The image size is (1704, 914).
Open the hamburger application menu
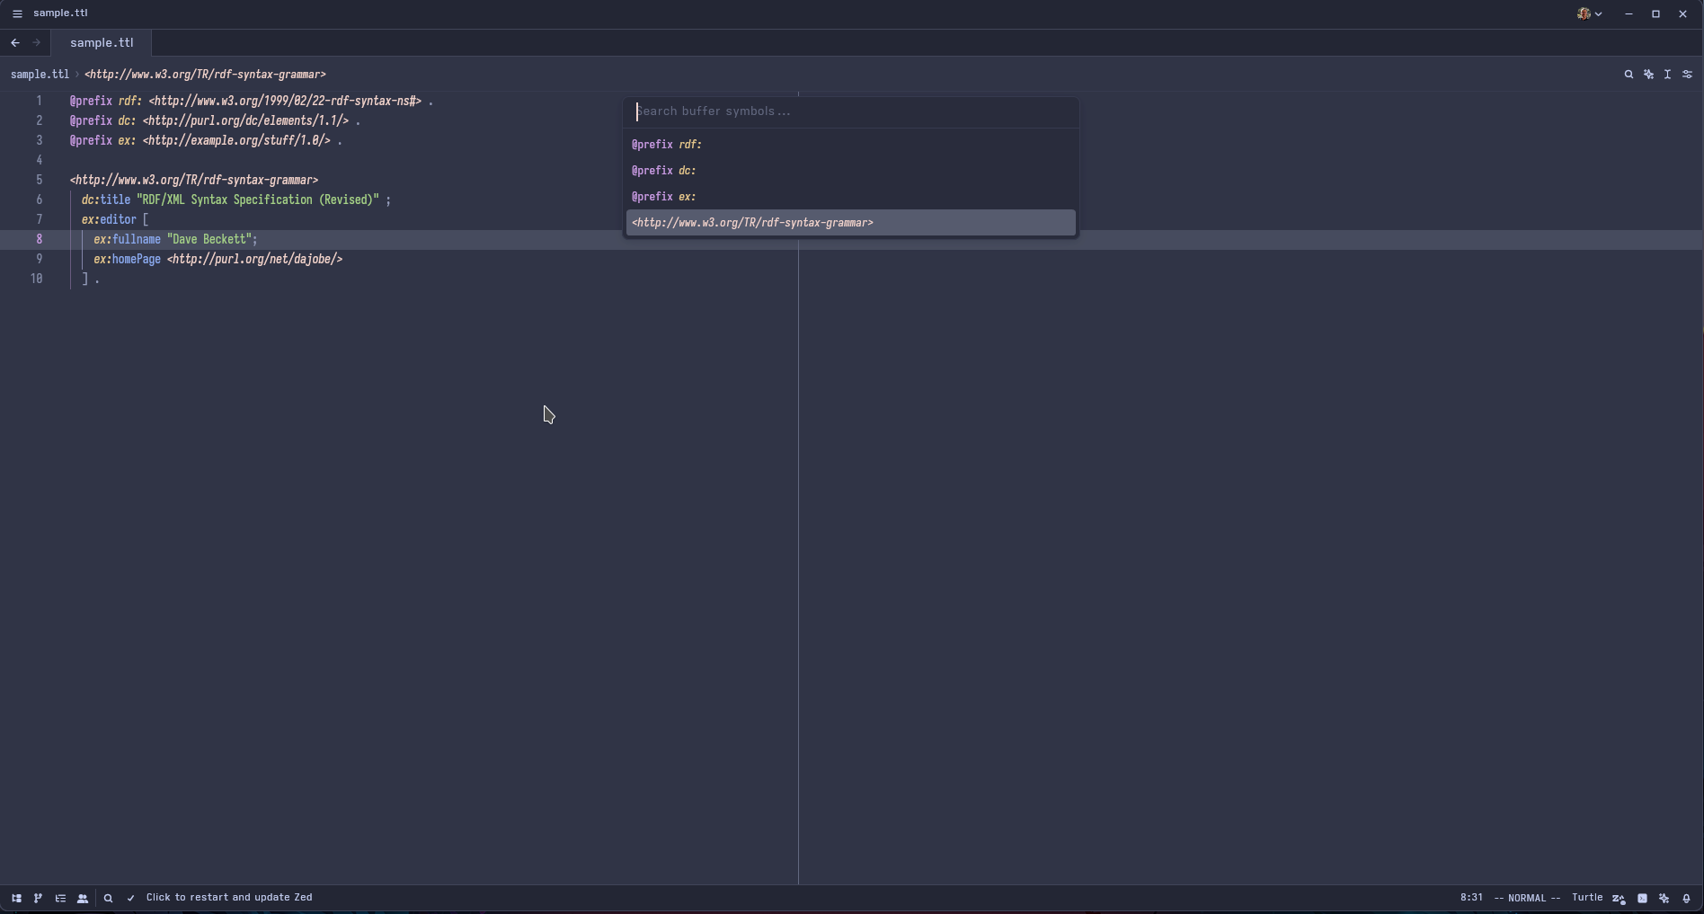tap(17, 13)
